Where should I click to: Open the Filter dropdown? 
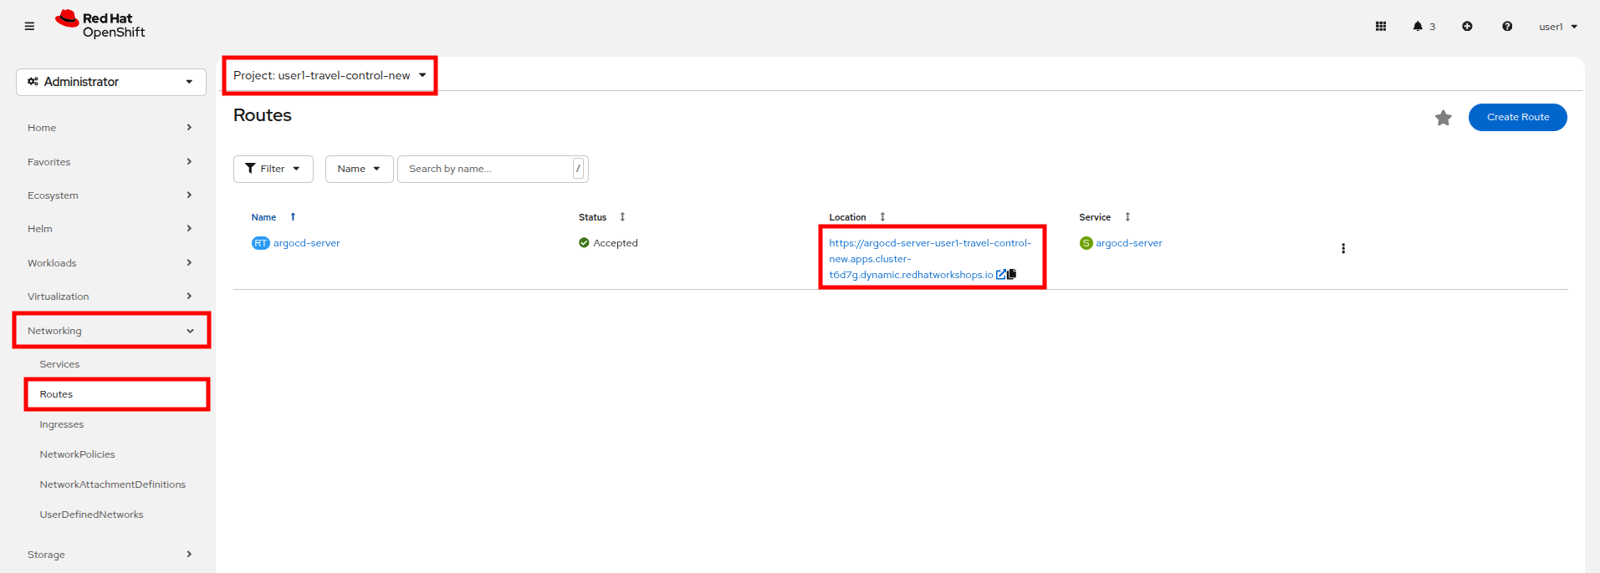pos(273,169)
